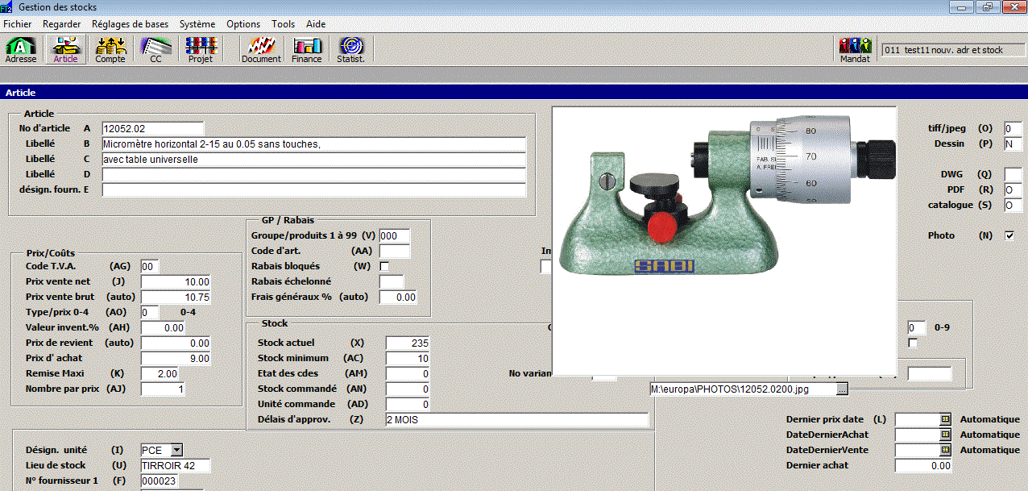Click the tiff/jpeg (O) field
Image resolution: width=1028 pixels, height=491 pixels.
pos(1013,128)
